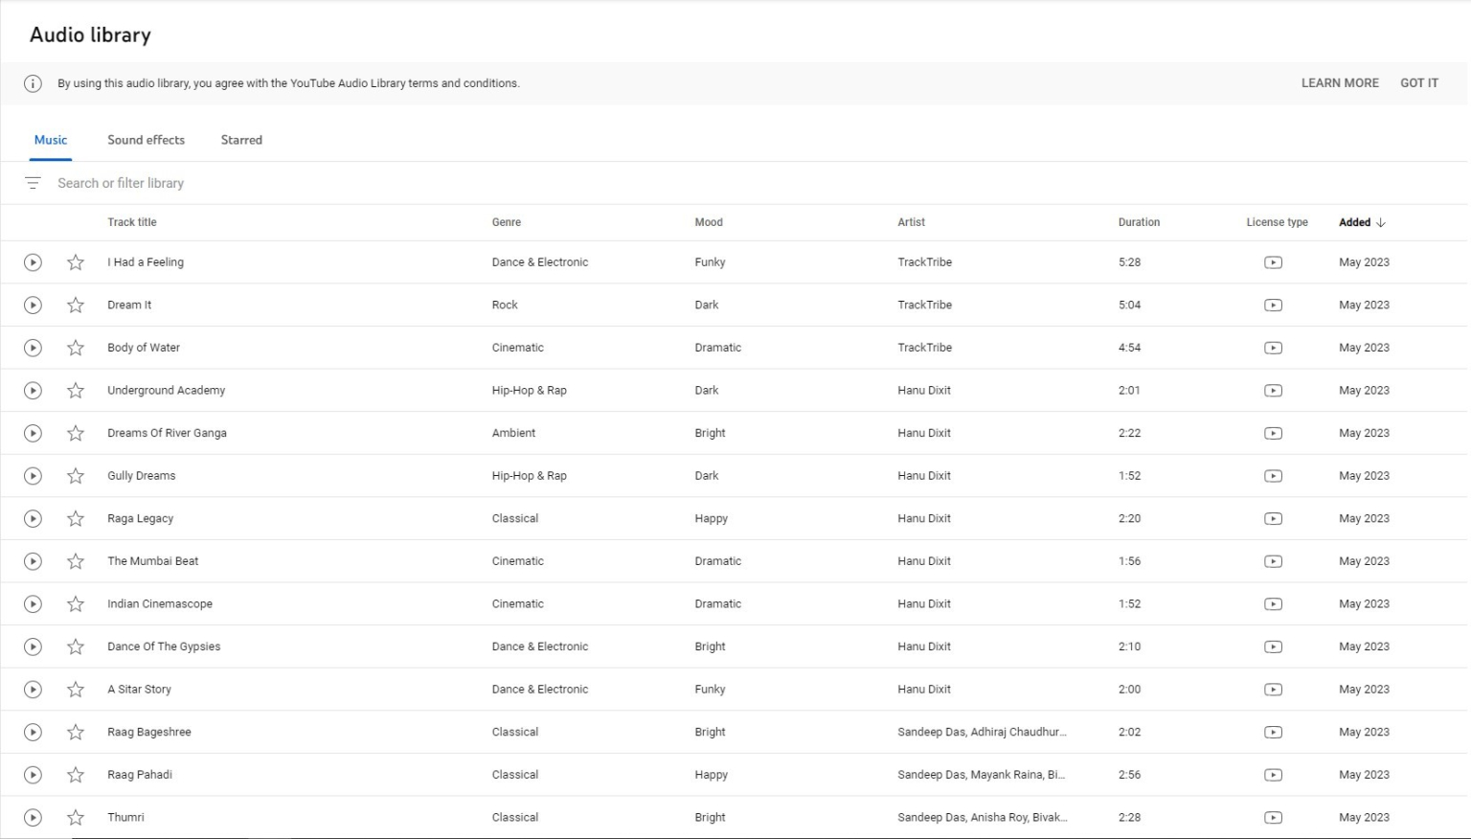Dismiss the banner with GOT IT
Viewport: 1471px width, 839px height.
[1418, 83]
